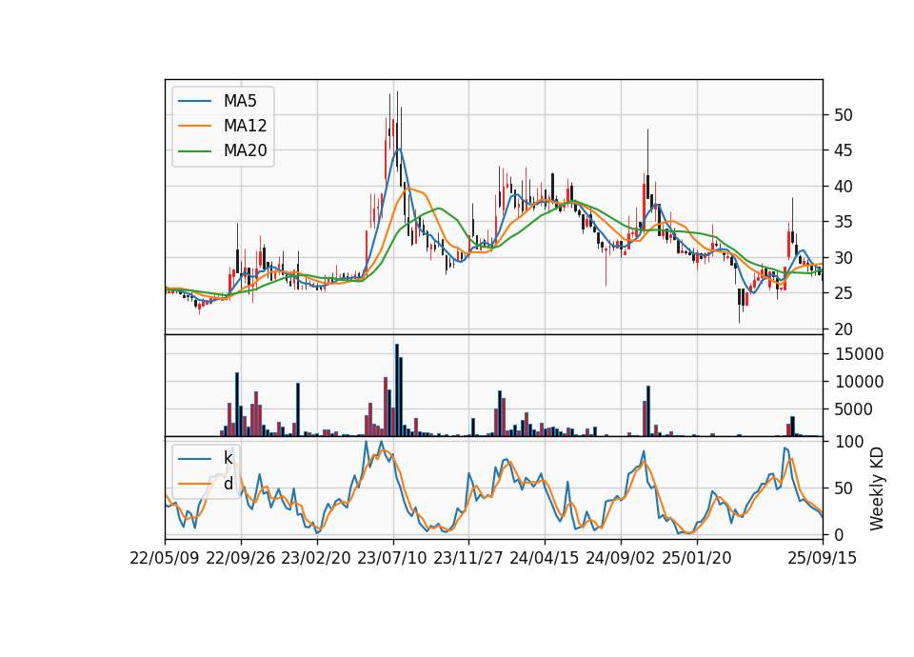Click the price axis value 45
The image size is (914, 657).
(843, 151)
